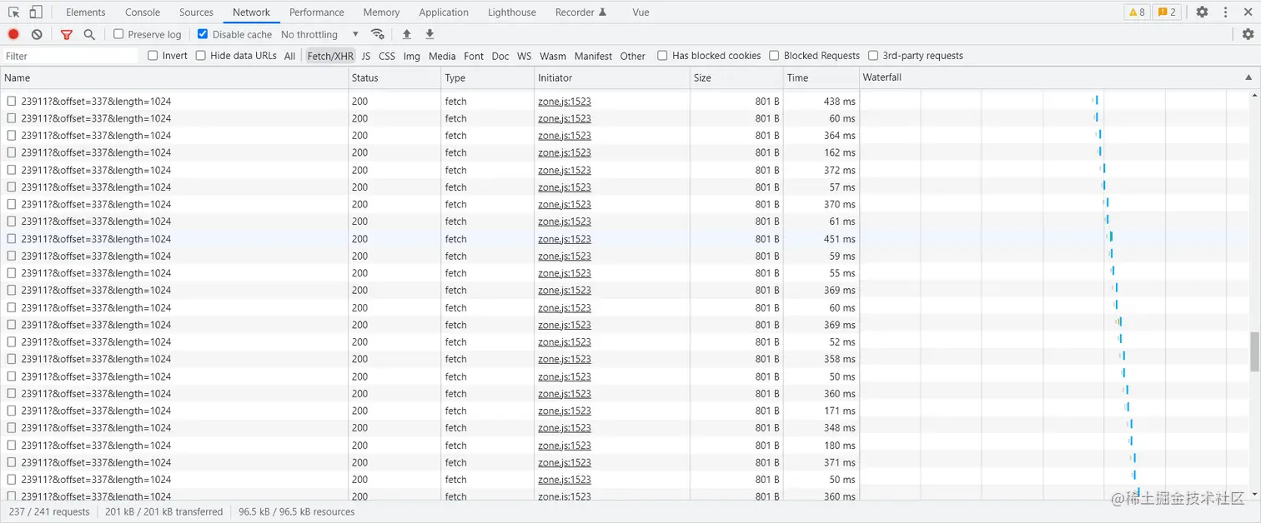
Task: Click the resource icon in the 438 ms row
Action: pos(12,101)
